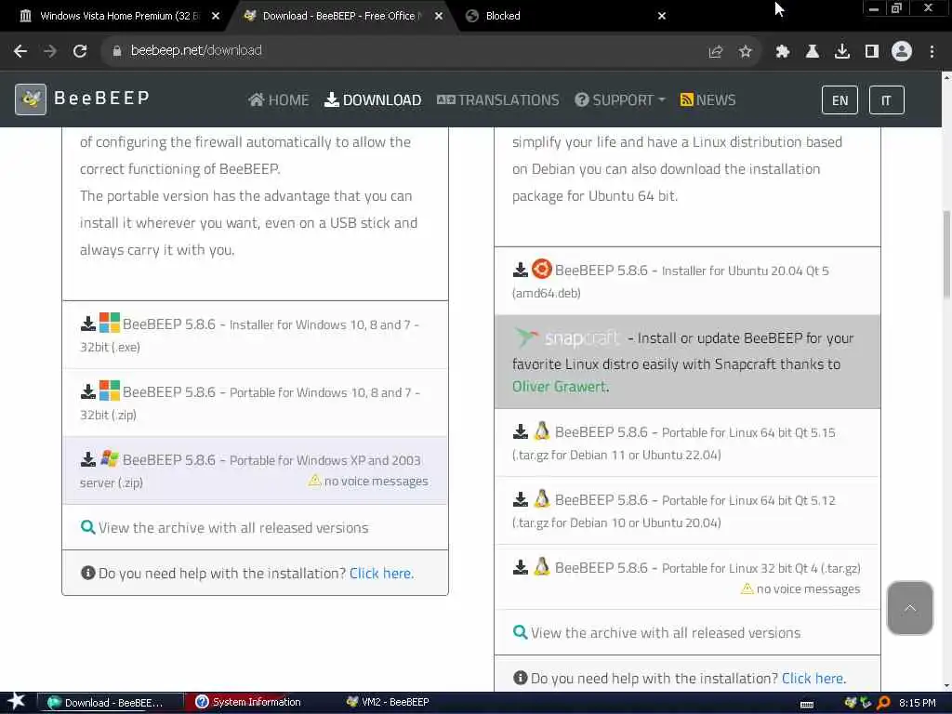
Task: Download Portable for Linux 64 bit Qt 5.15
Action: [x=687, y=443]
